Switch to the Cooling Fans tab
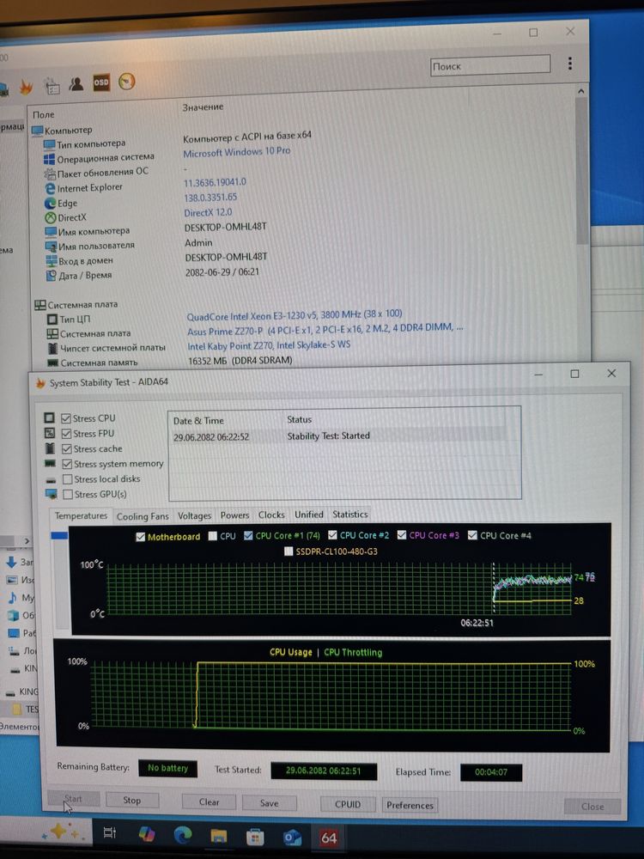The image size is (644, 859). click(143, 516)
